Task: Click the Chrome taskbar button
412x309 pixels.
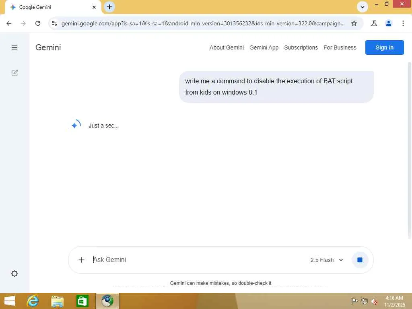Action: pos(107,301)
